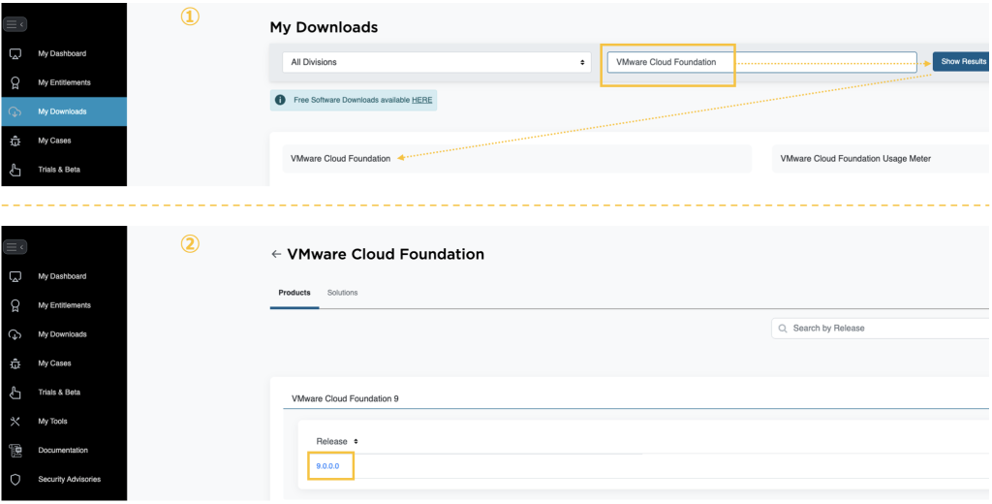This screenshot has height=504, width=992.
Task: Click My Tools wrench icon
Action: (x=15, y=422)
